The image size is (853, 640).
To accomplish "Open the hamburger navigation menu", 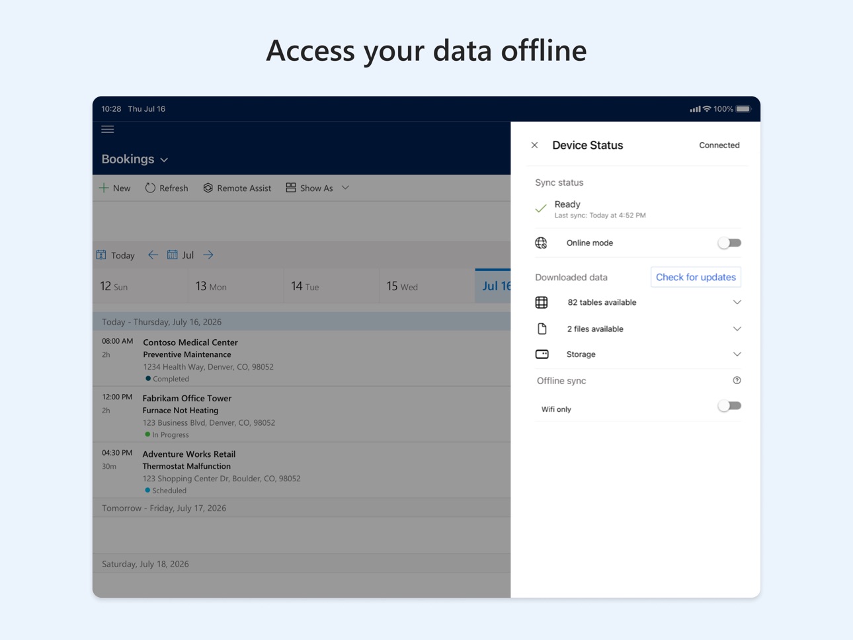I will click(x=108, y=130).
